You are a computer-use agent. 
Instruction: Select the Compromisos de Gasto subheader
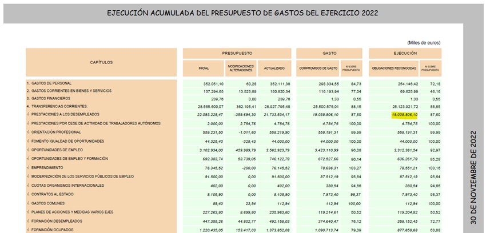click(317, 69)
